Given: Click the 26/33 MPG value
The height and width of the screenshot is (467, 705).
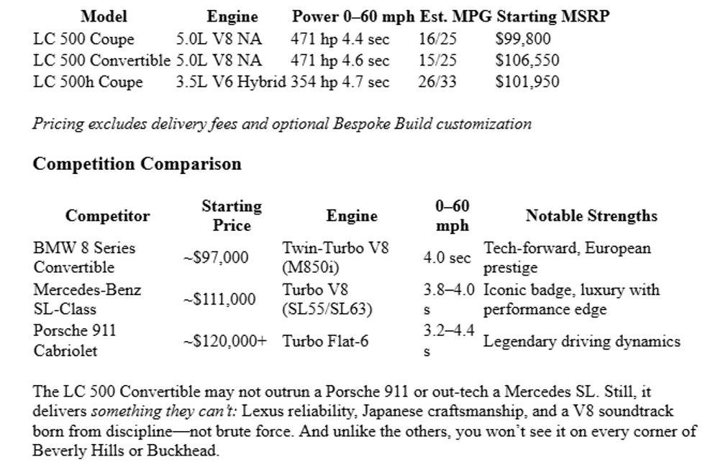Looking at the screenshot, I should (x=437, y=82).
